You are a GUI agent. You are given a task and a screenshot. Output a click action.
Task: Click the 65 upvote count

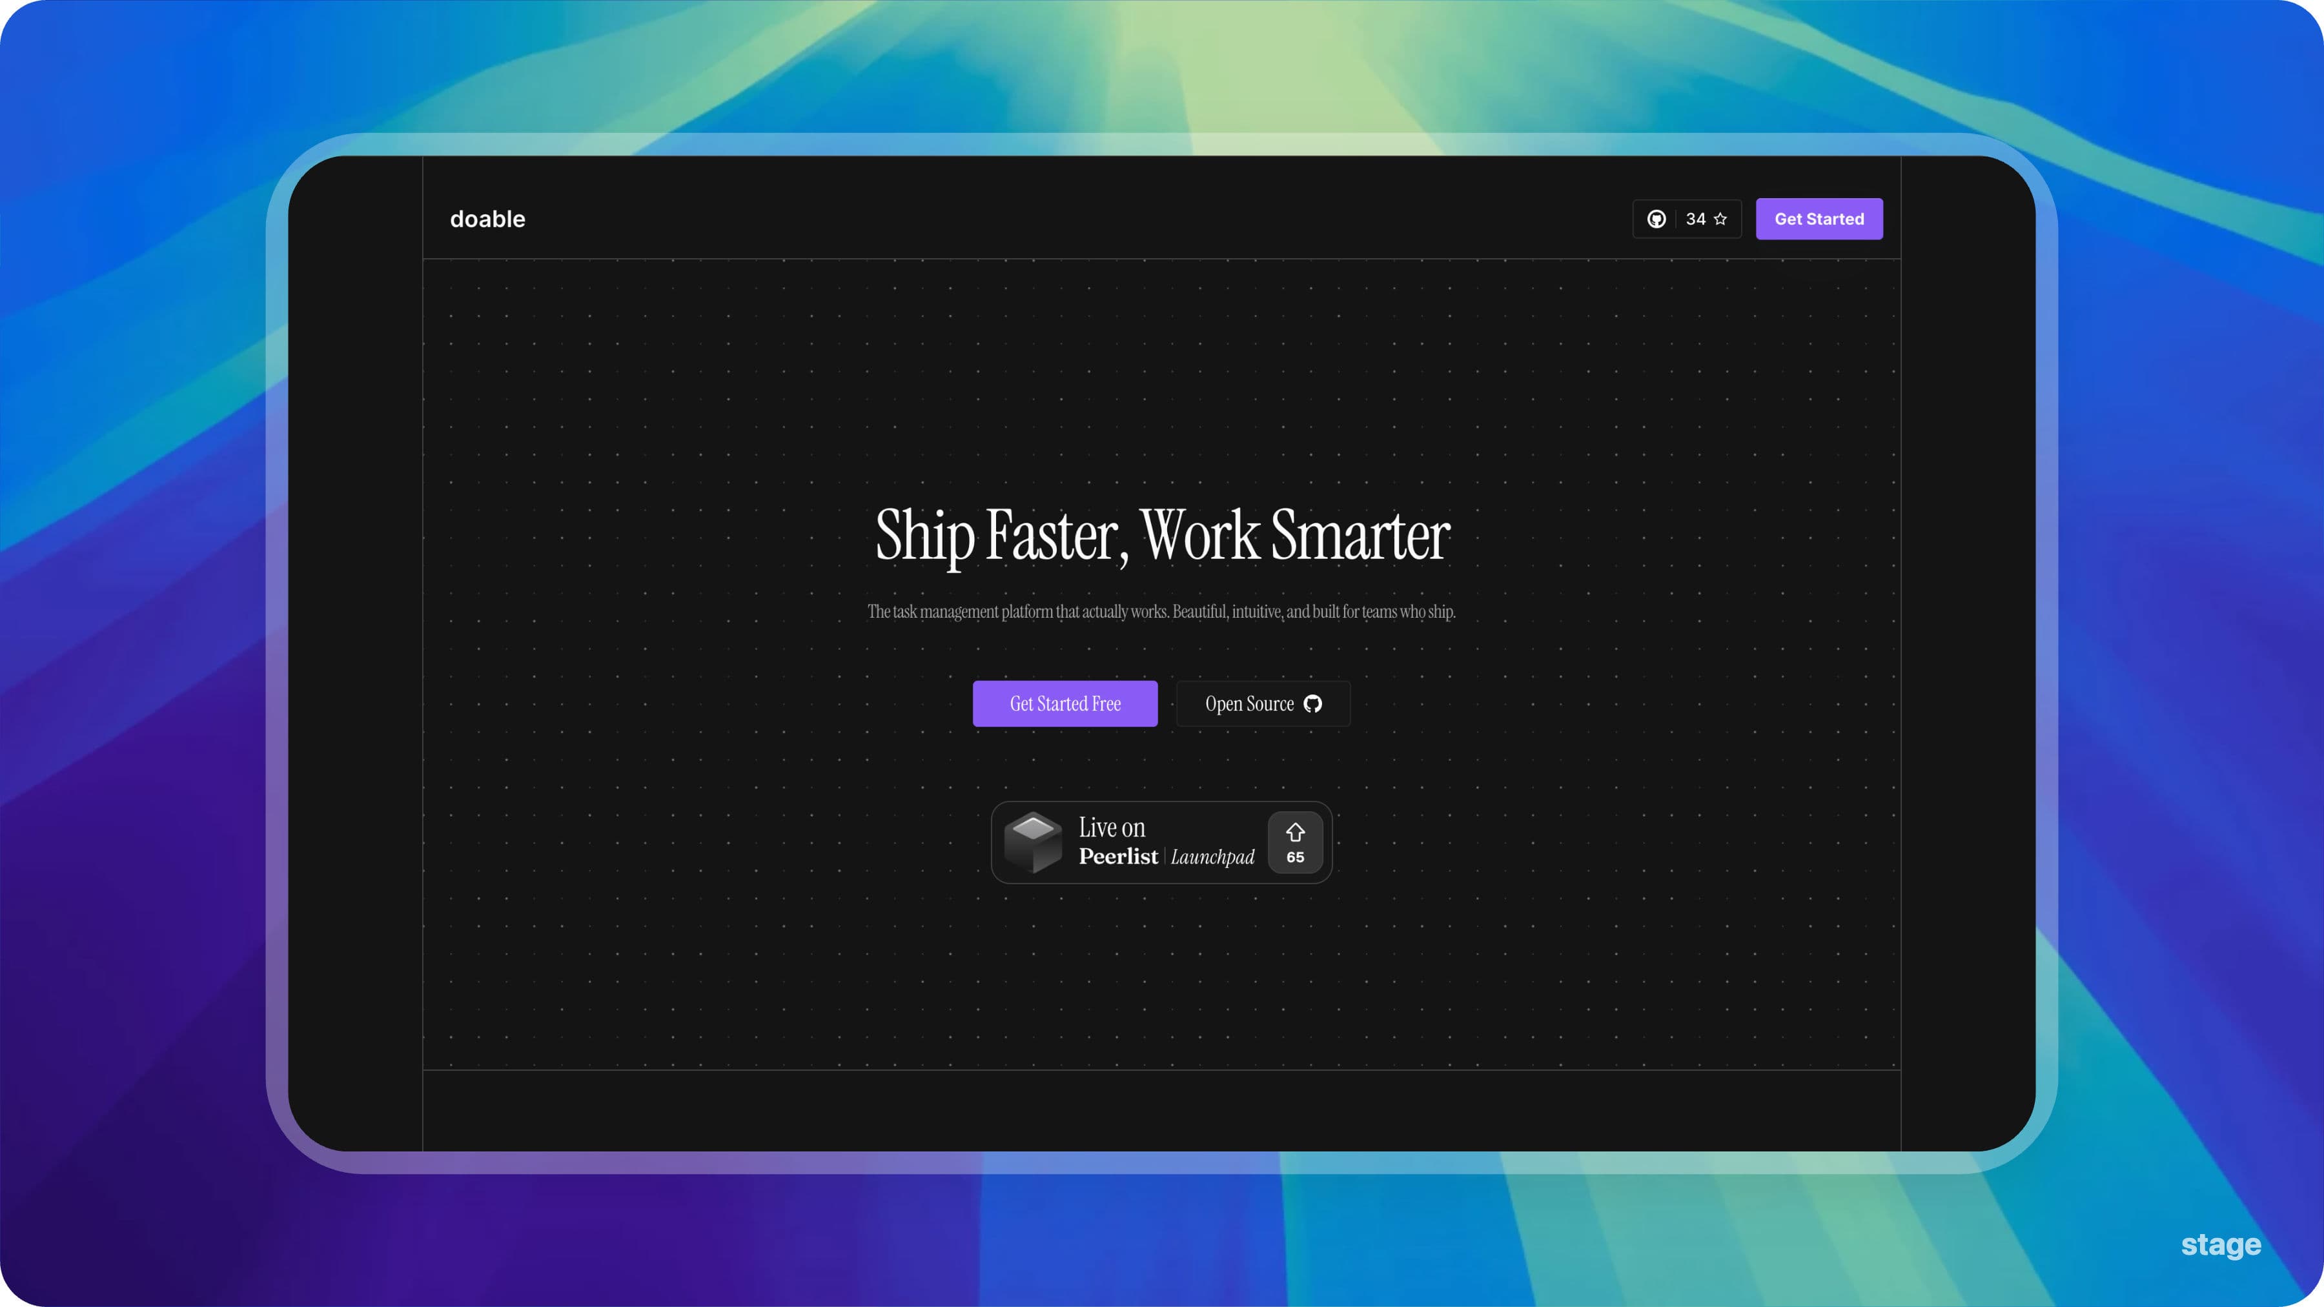point(1296,858)
